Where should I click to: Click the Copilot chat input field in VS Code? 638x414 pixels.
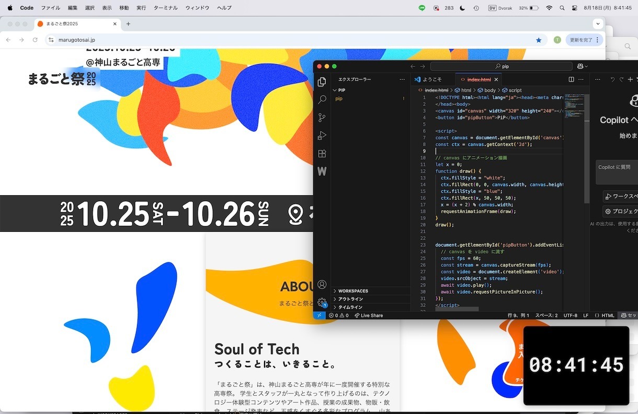(617, 172)
